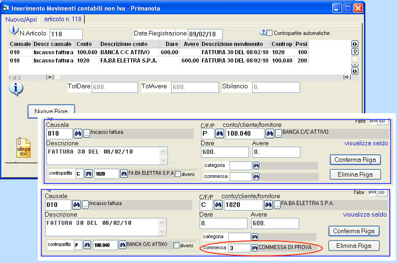Click visualizza saldo link in second panel
Viewport: 398px width, 263px height.
pos(365,215)
